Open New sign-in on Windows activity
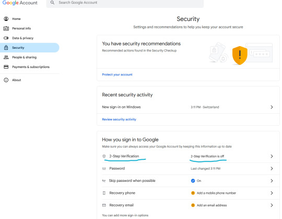 click(x=188, y=107)
